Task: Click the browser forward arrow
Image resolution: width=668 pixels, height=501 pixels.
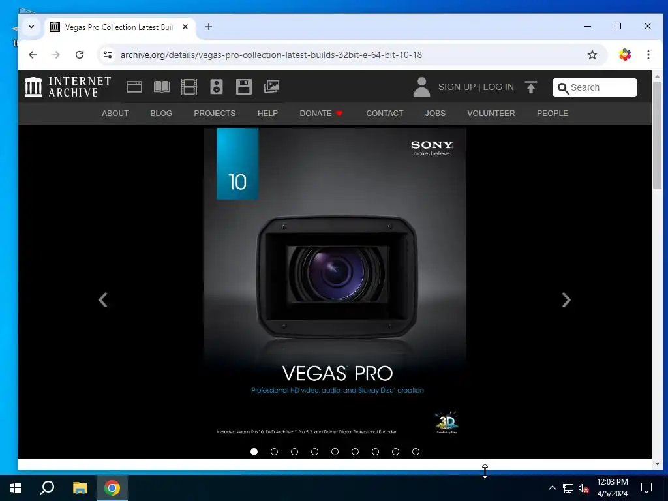Action: click(56, 55)
